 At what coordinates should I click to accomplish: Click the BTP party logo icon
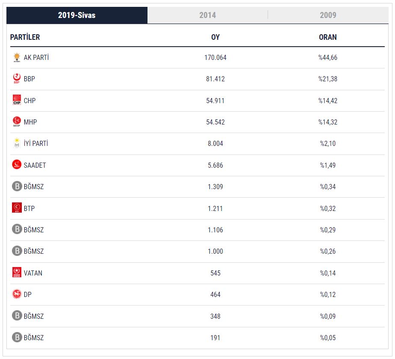point(17,208)
